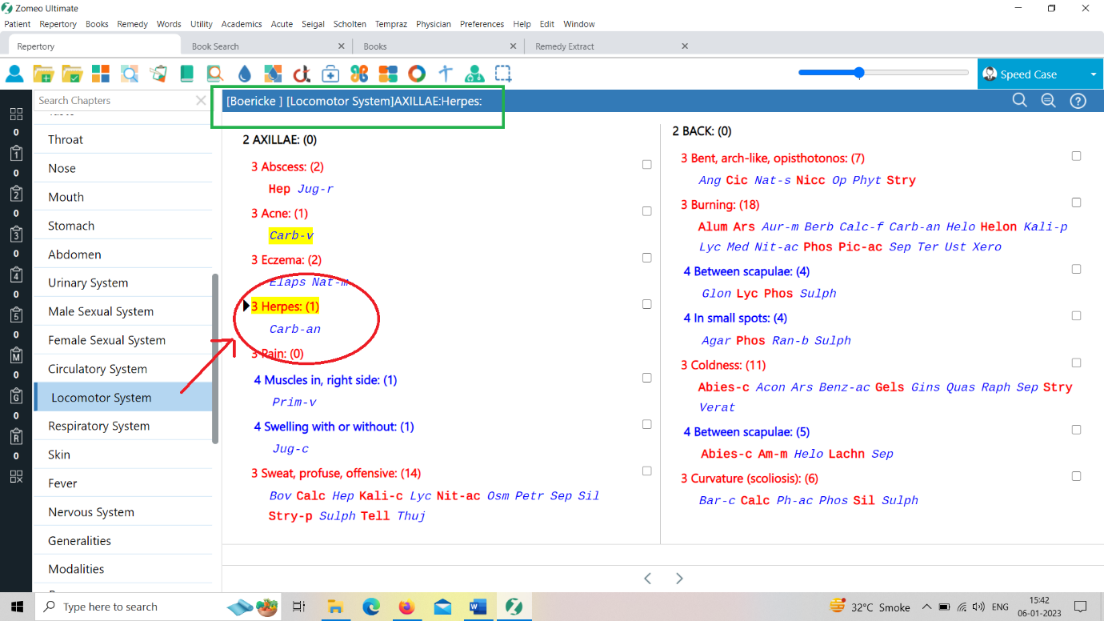Click the patient profile icon in toolbar

(14, 74)
